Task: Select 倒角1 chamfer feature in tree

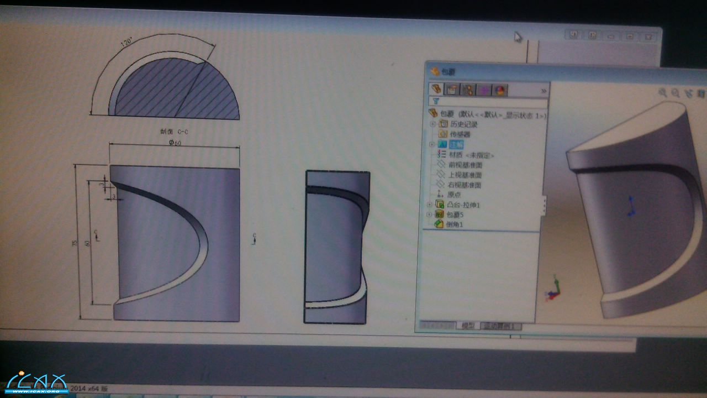Action: coord(455,224)
